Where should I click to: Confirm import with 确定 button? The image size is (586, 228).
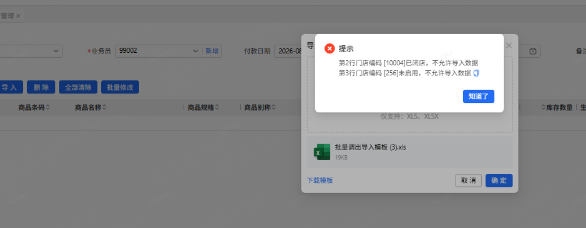pos(499,181)
